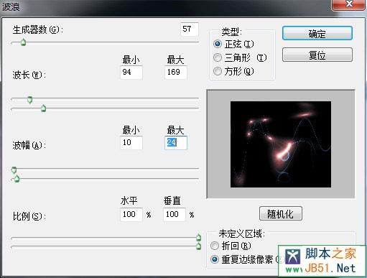Select the 三角形 triangle type radio

(218, 57)
